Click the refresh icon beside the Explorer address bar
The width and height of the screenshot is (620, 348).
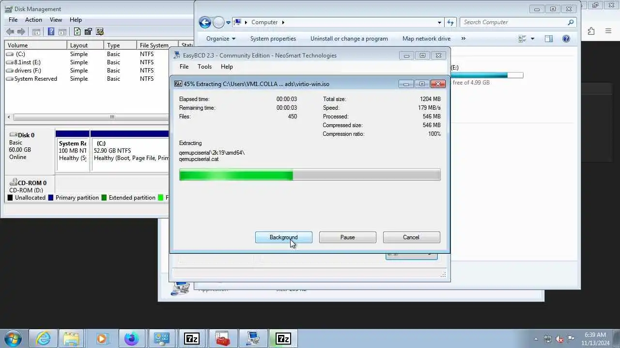(450, 22)
